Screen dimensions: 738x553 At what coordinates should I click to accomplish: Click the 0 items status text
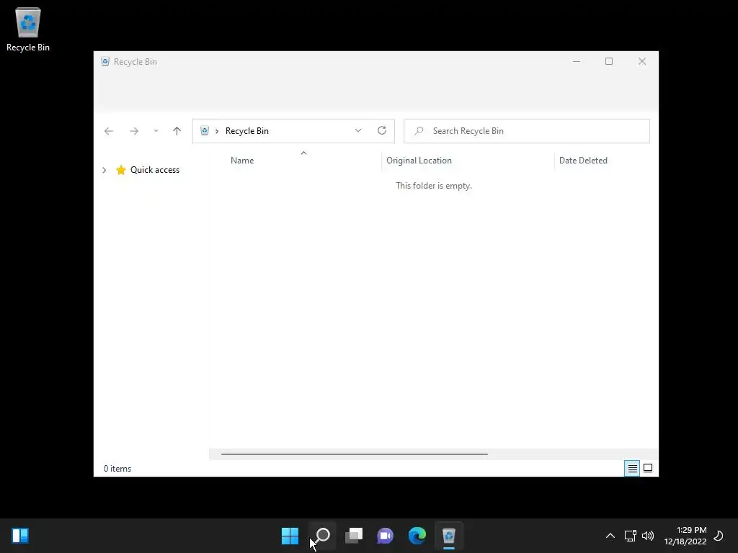(117, 469)
